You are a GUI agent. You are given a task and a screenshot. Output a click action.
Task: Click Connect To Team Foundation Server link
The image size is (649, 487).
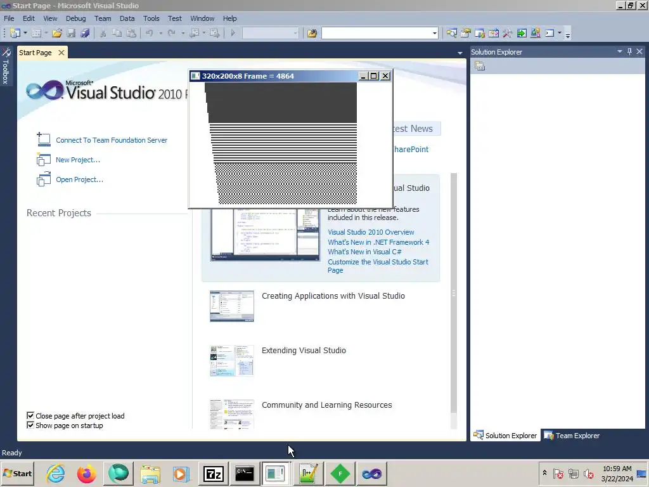pyautogui.click(x=112, y=140)
